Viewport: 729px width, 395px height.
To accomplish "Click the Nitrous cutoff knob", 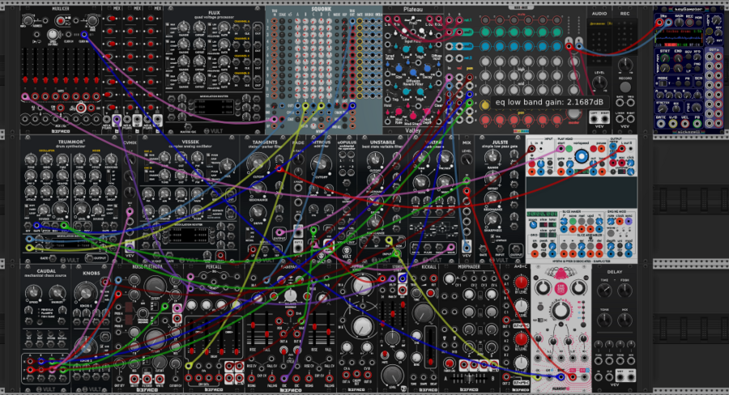I will pos(320,164).
